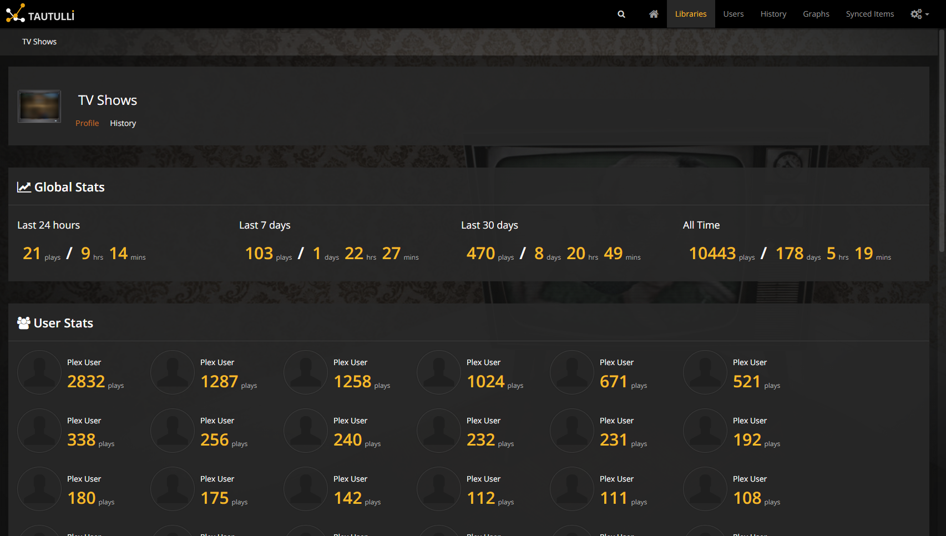Image resolution: width=946 pixels, height=536 pixels.
Task: Click avatar of user with 1024 plays
Action: pos(439,372)
